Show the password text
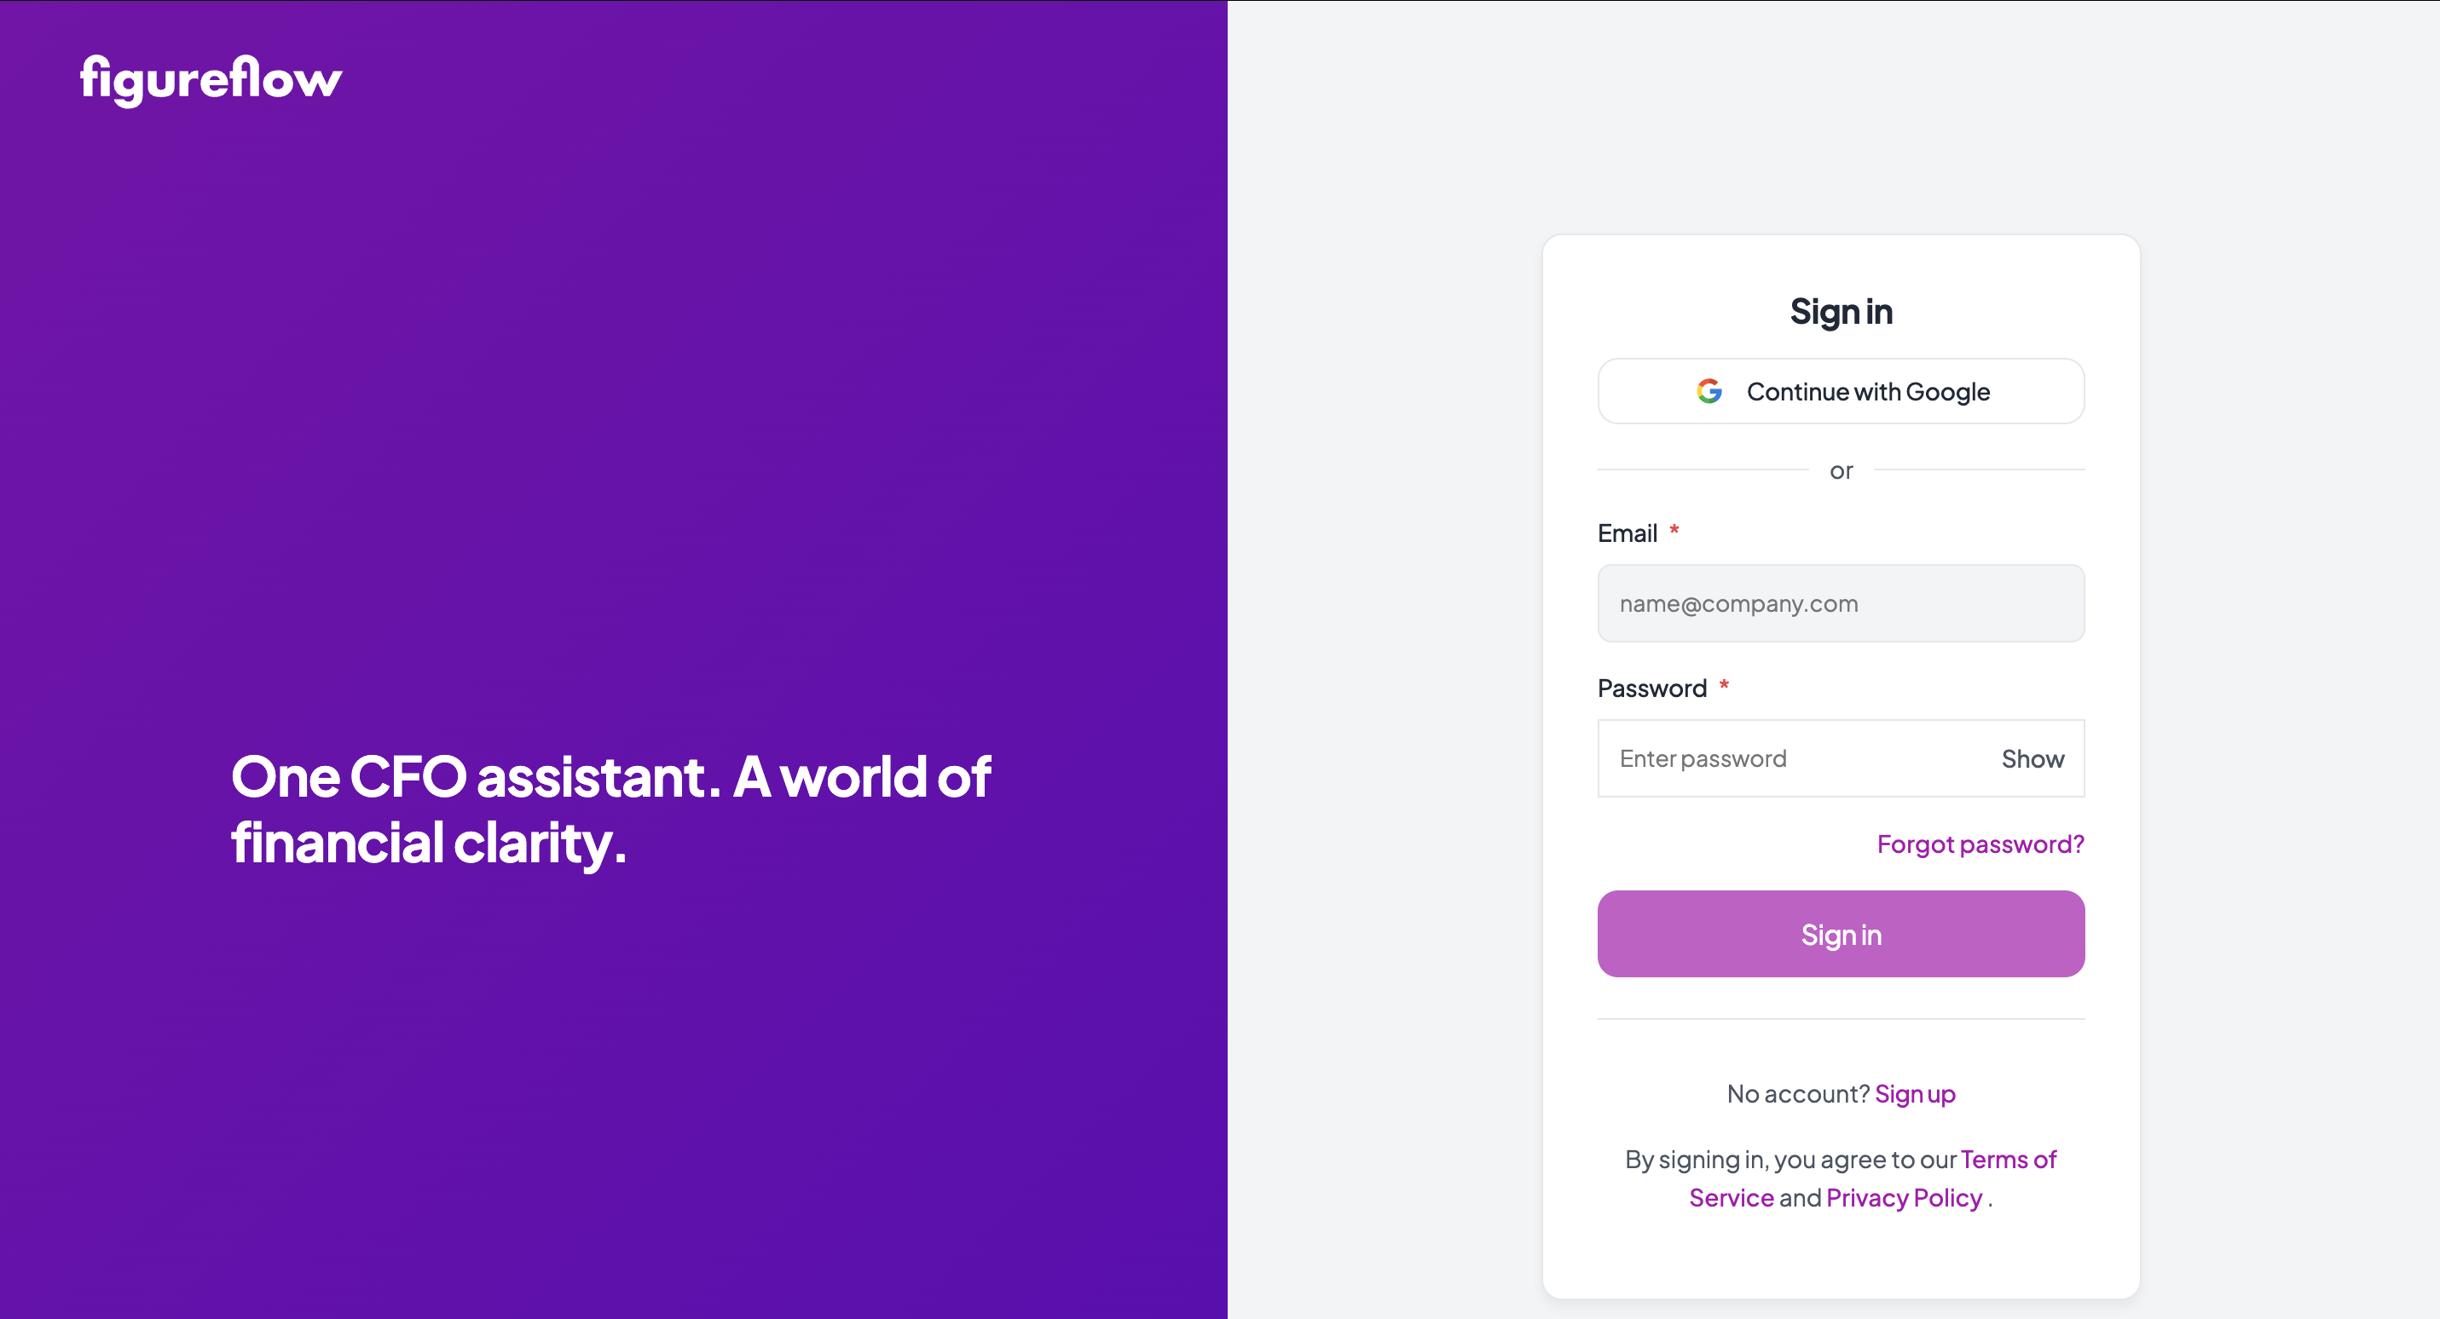 2032,758
